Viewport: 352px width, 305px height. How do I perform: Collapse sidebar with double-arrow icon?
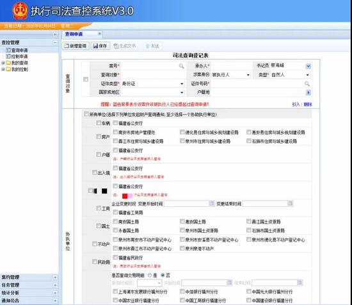coord(55,35)
